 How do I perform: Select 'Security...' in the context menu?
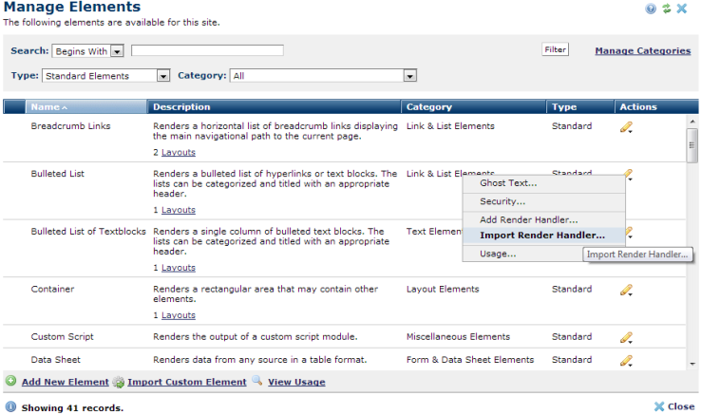[x=502, y=201]
